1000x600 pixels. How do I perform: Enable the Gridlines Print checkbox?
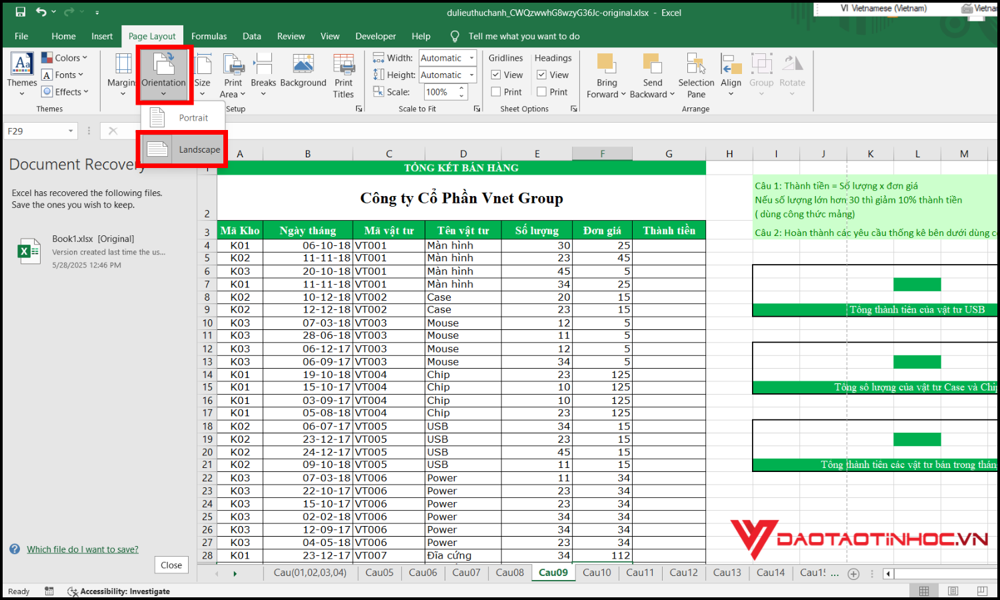click(x=496, y=92)
